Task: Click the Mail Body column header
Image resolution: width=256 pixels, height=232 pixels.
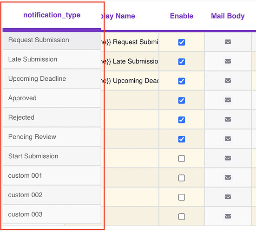Action: tap(228, 16)
